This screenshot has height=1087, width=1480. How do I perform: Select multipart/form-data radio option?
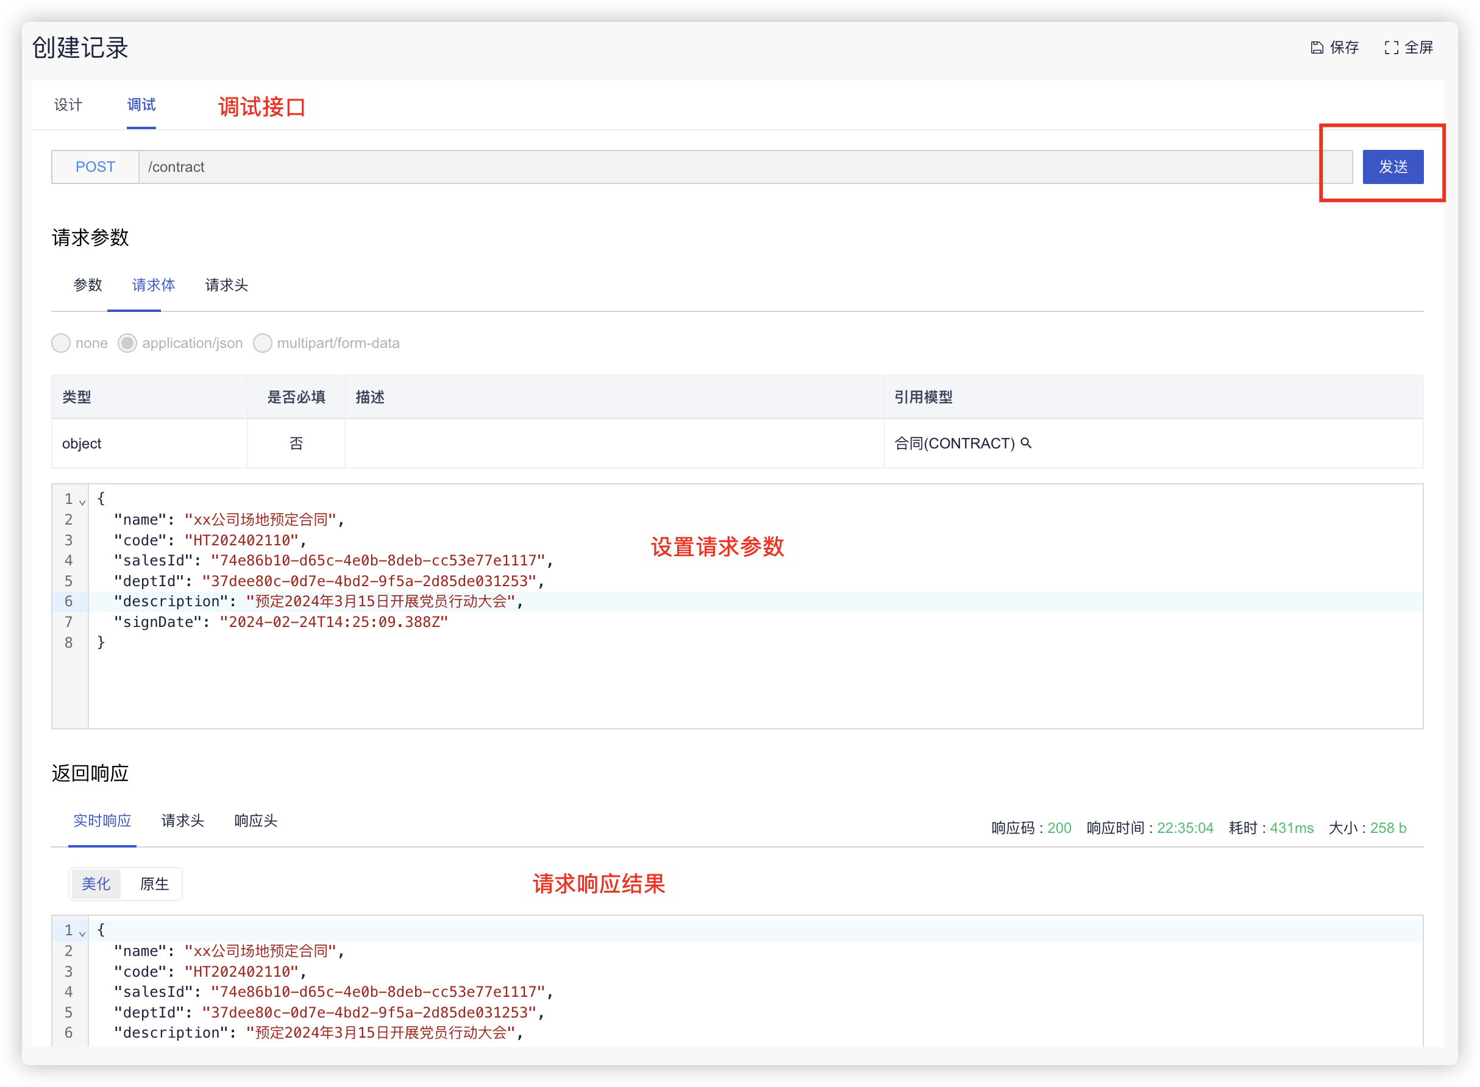pos(263,343)
